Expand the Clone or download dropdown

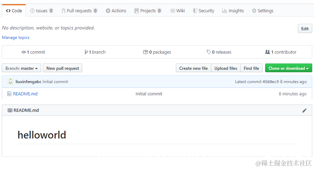click(x=289, y=68)
